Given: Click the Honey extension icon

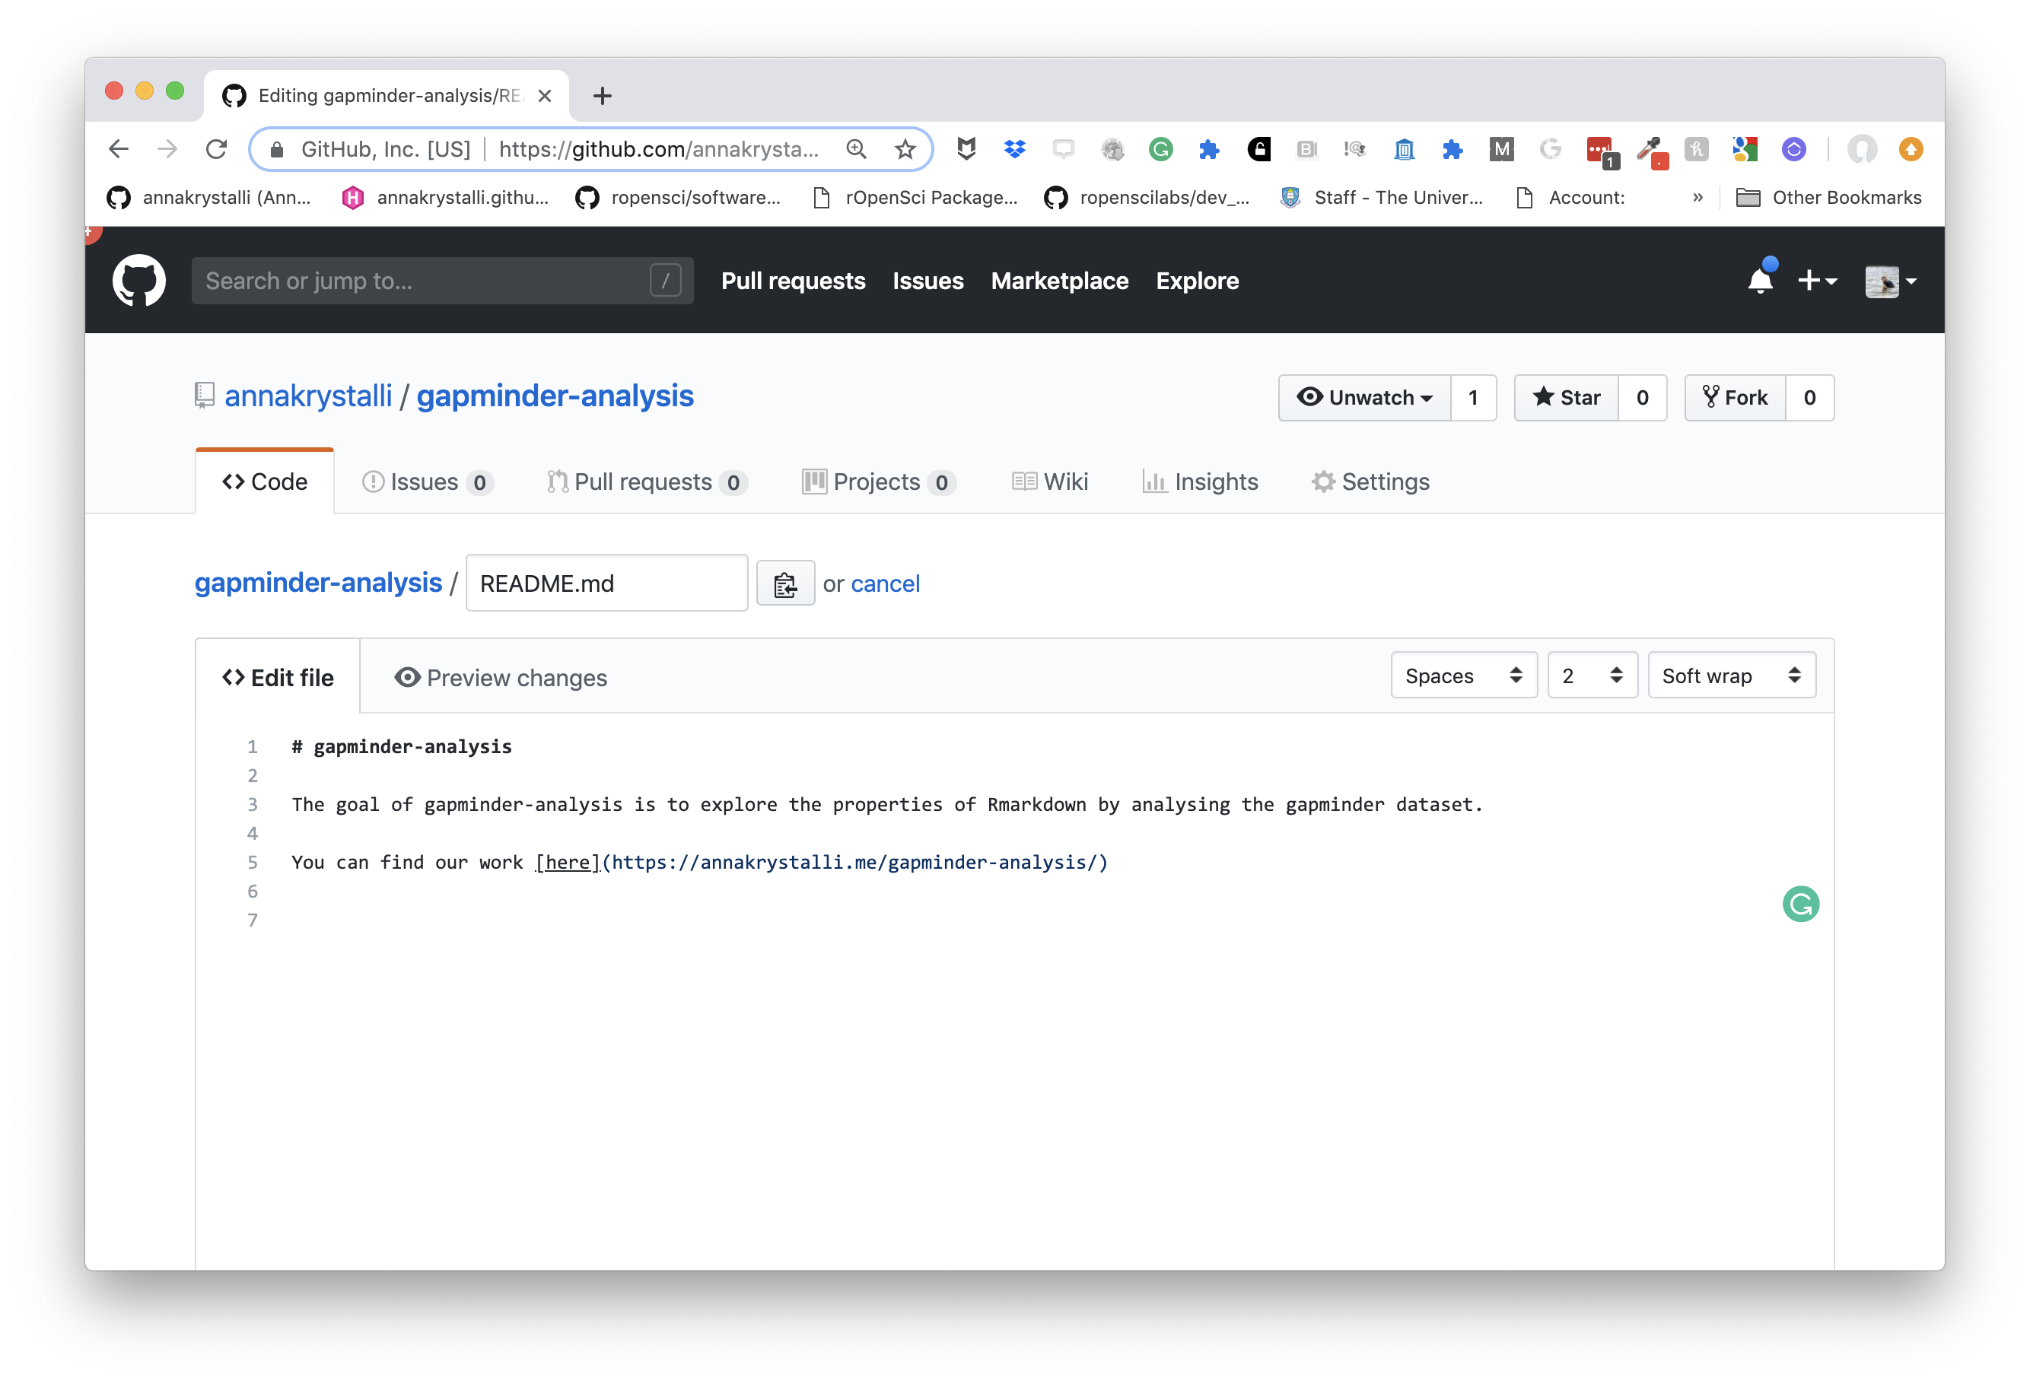Looking at the screenshot, I should 1695,149.
